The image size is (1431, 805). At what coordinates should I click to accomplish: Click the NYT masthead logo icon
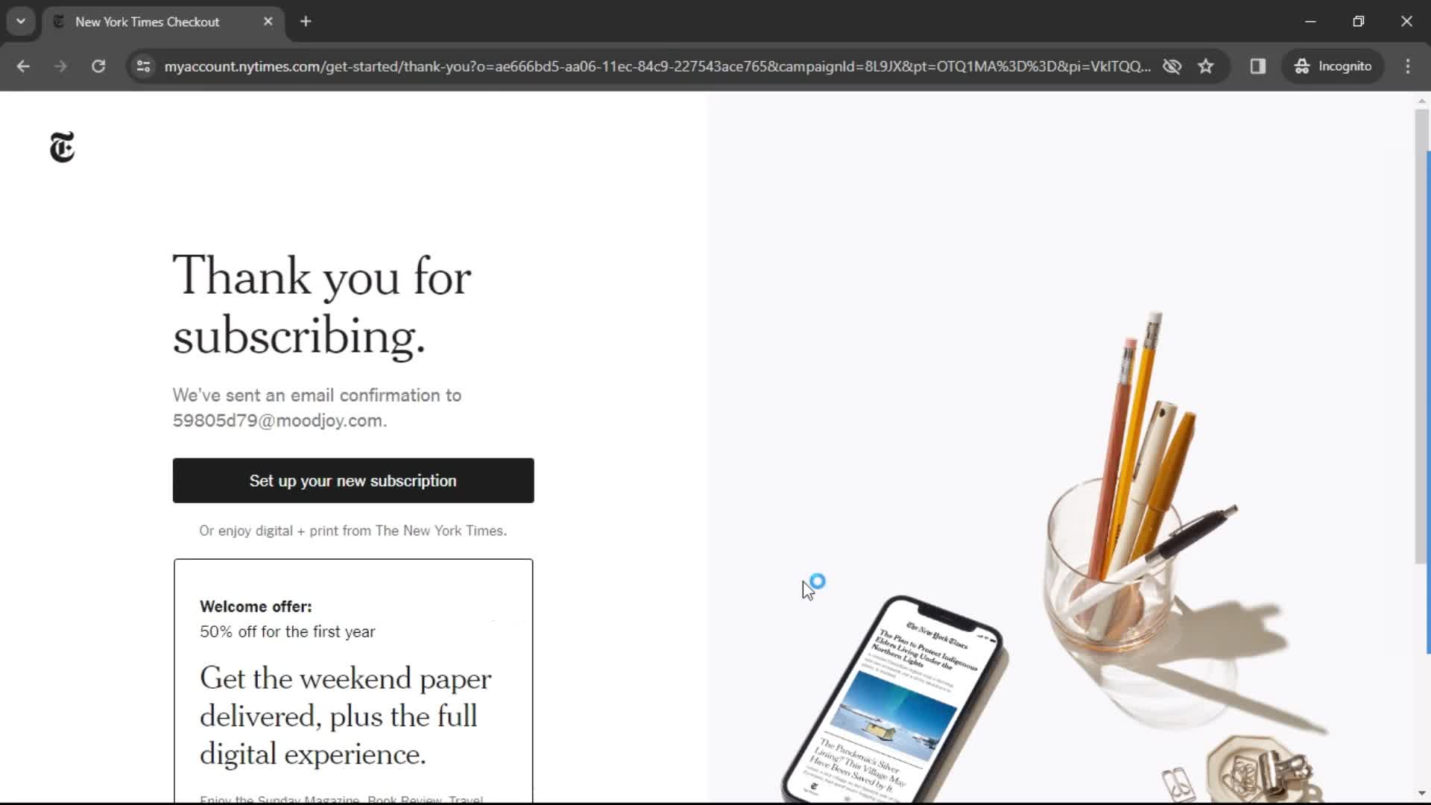(61, 146)
